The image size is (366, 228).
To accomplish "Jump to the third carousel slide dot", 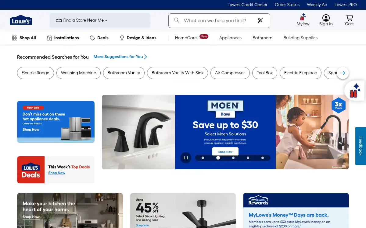I will (233, 158).
